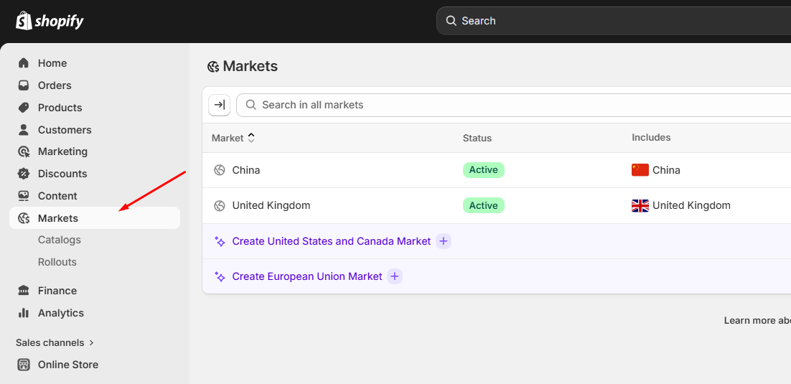Click the Products tag icon
This screenshot has height=384, width=791.
click(23, 108)
